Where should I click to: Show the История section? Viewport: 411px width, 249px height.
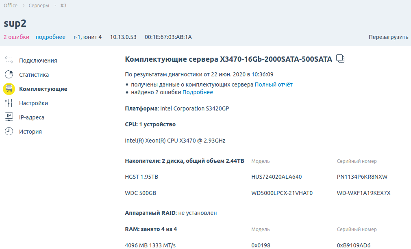(30, 132)
